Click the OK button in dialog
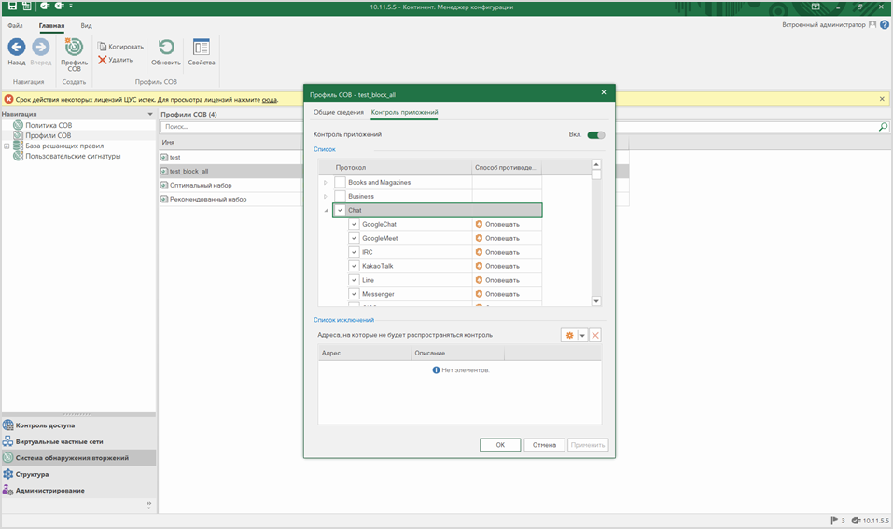893x529 pixels. click(x=500, y=445)
